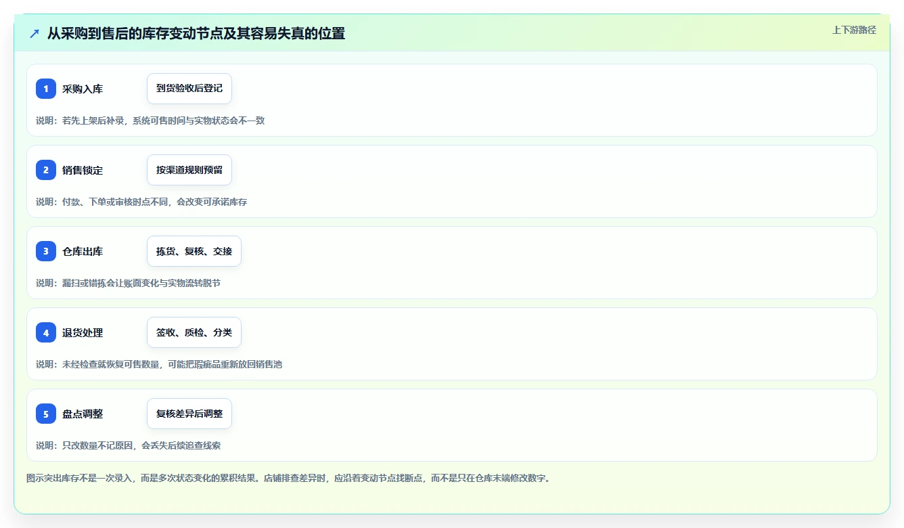
Task: Click the number 4 step badge
Action: 46,332
